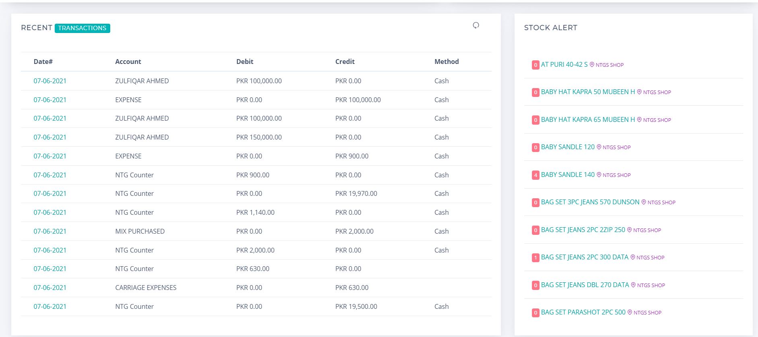Click the pin icon beside BAG SET PARASHOT 2PC 500
758x337 pixels.
[630, 312]
